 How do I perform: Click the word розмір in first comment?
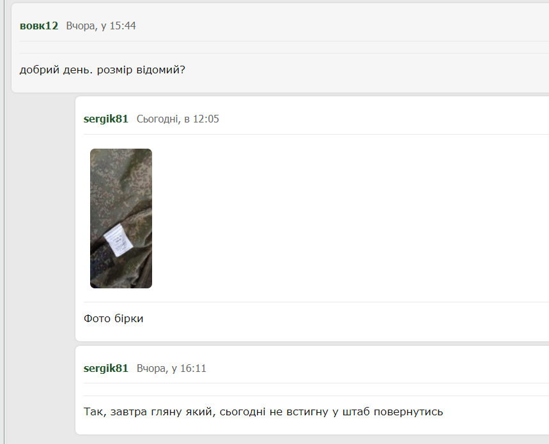114,70
